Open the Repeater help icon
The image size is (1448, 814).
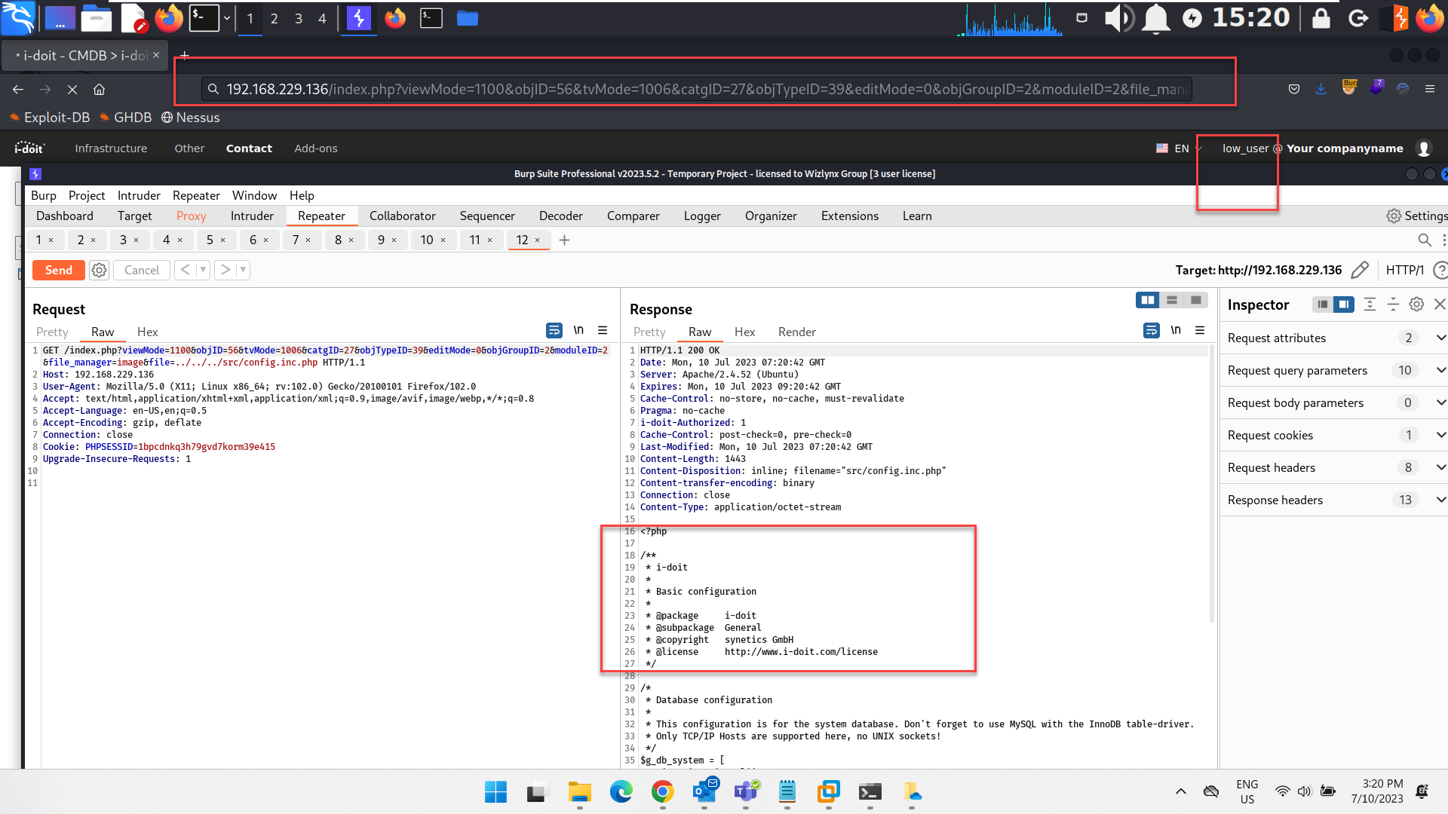(x=1440, y=270)
